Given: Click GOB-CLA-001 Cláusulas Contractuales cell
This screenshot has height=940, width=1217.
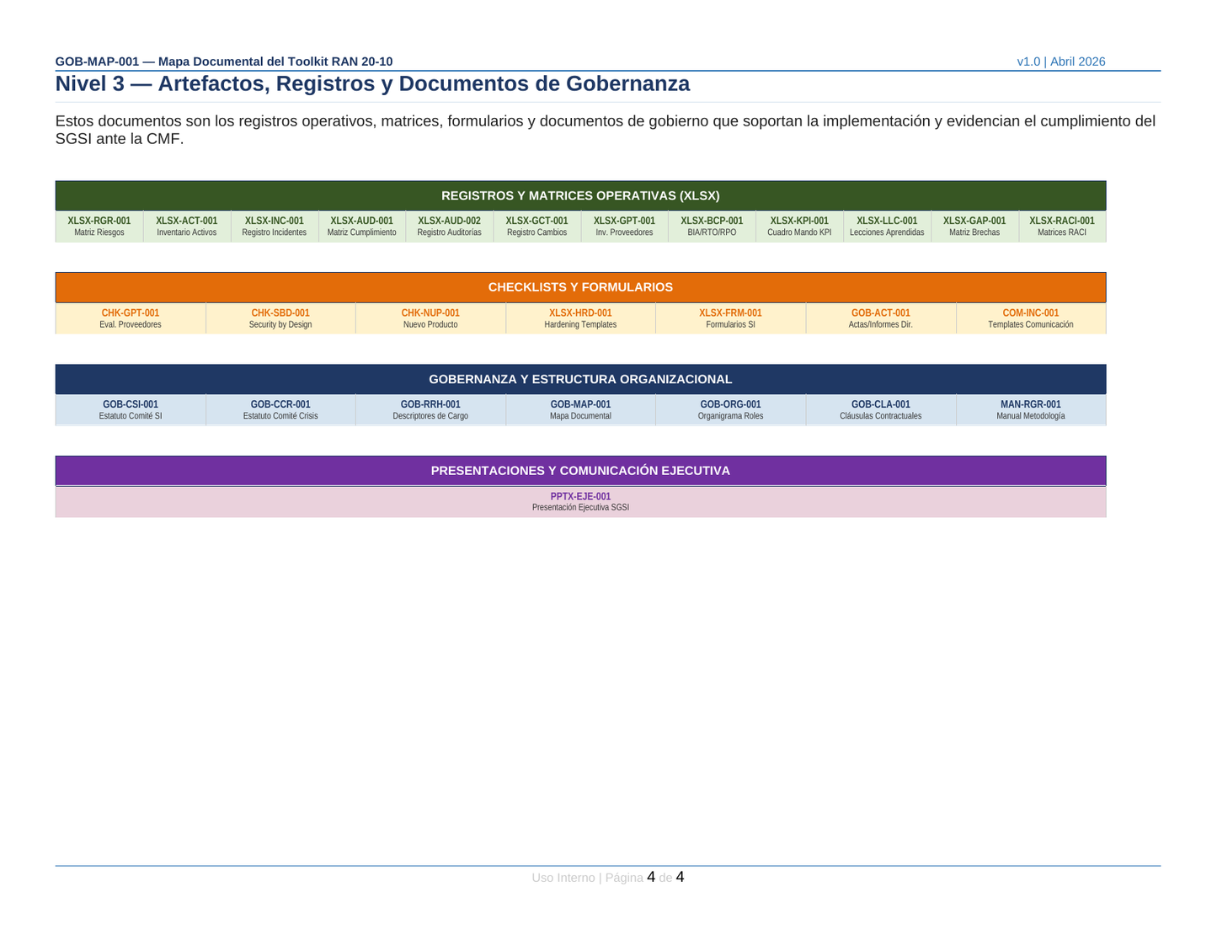Looking at the screenshot, I should pyautogui.click(x=881, y=410).
